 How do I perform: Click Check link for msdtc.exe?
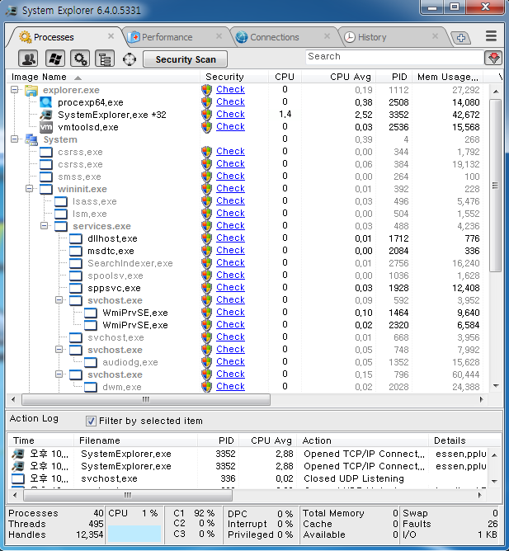[230, 250]
